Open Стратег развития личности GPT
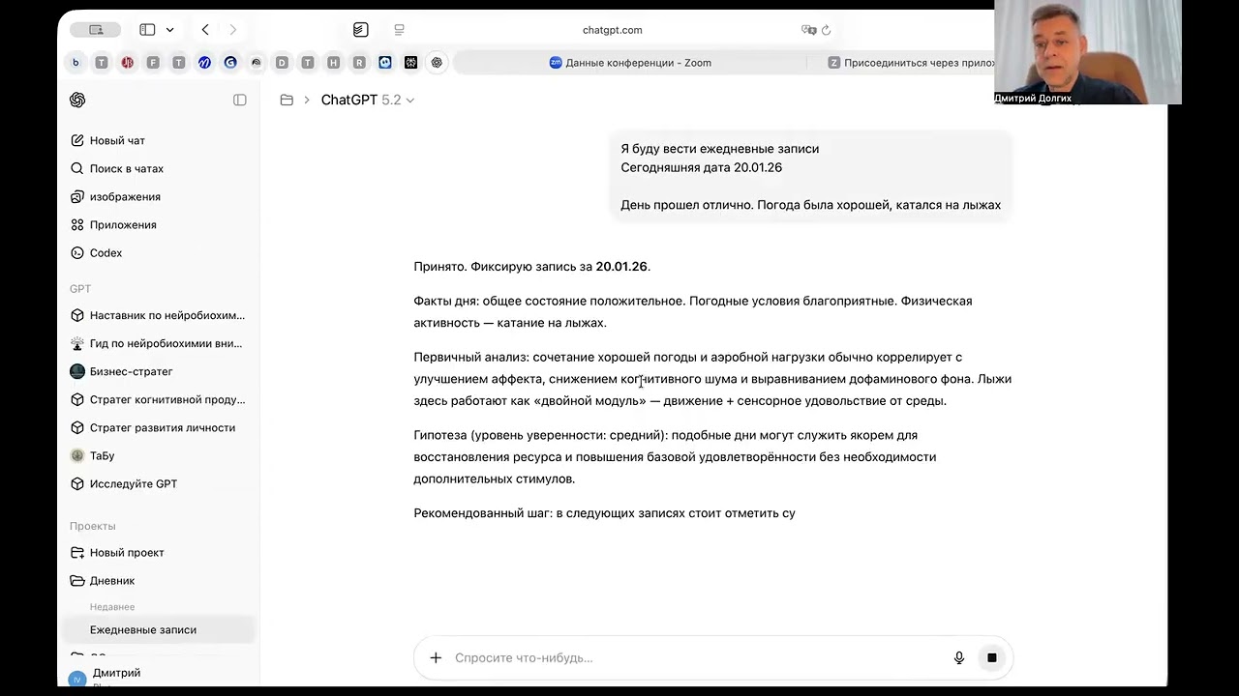Screen dimensions: 1239x696 tap(160, 427)
